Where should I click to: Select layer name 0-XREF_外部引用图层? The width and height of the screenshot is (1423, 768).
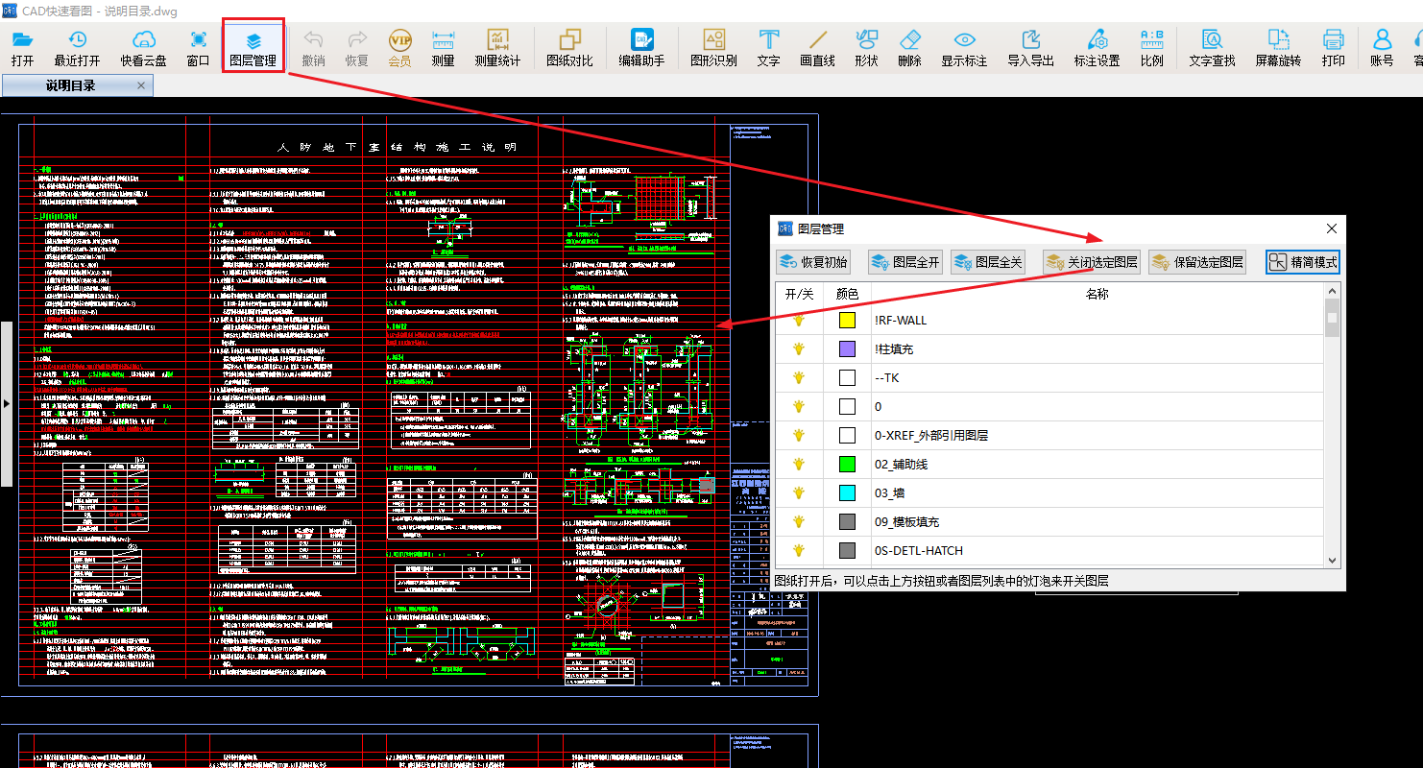930,436
